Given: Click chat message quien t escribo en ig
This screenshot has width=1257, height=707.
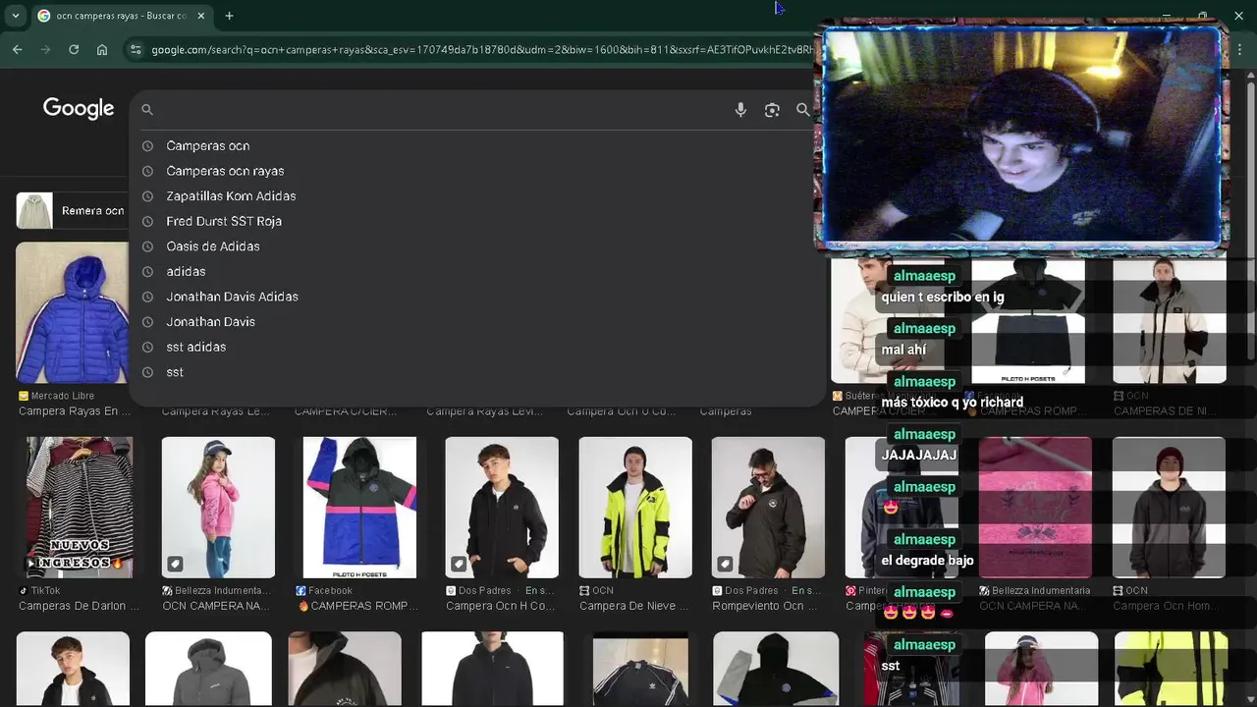Looking at the screenshot, I should tap(942, 297).
